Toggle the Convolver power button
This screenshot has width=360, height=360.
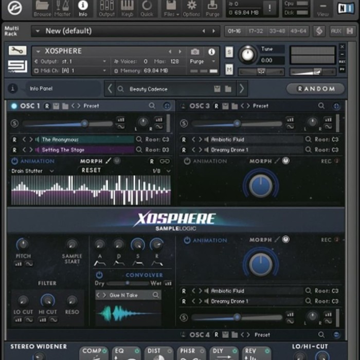99,275
